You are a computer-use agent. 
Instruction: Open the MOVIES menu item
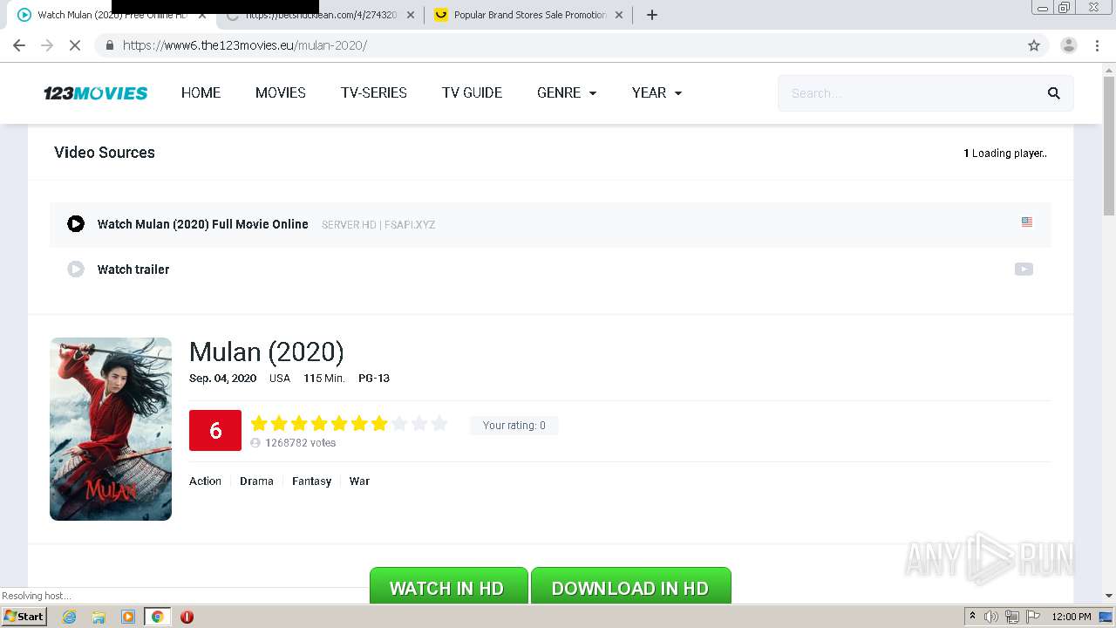pos(281,93)
